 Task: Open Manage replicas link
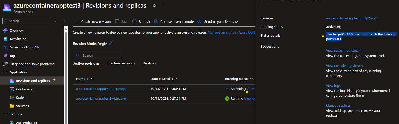(x=338, y=105)
